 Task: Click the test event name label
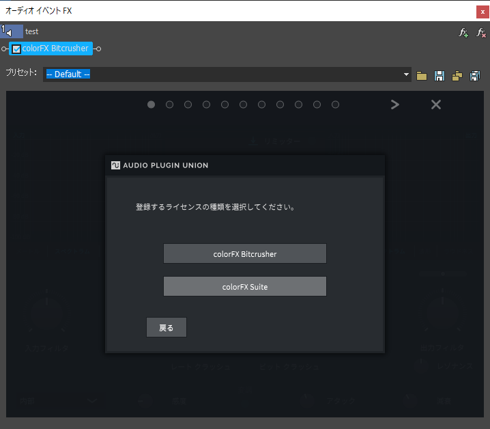31,31
